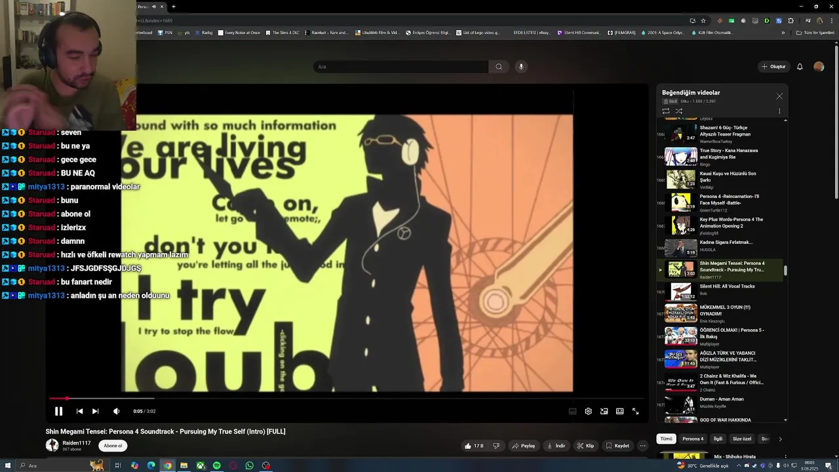Screen dimensions: 839x472
Task: Show hidden system tray icons
Action: [739, 465]
